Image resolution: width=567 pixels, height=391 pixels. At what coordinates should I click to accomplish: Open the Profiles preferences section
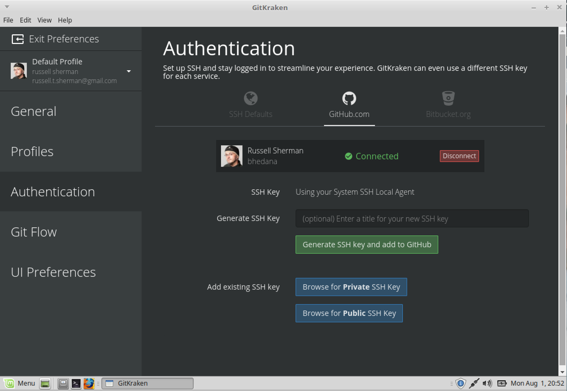[x=71, y=152]
